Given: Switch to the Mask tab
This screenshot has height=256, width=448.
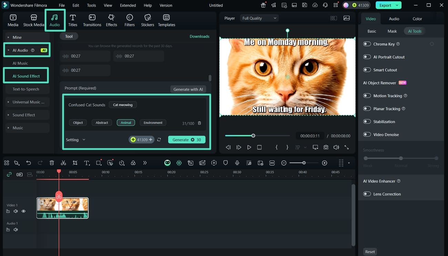Looking at the screenshot, I should (x=392, y=31).
